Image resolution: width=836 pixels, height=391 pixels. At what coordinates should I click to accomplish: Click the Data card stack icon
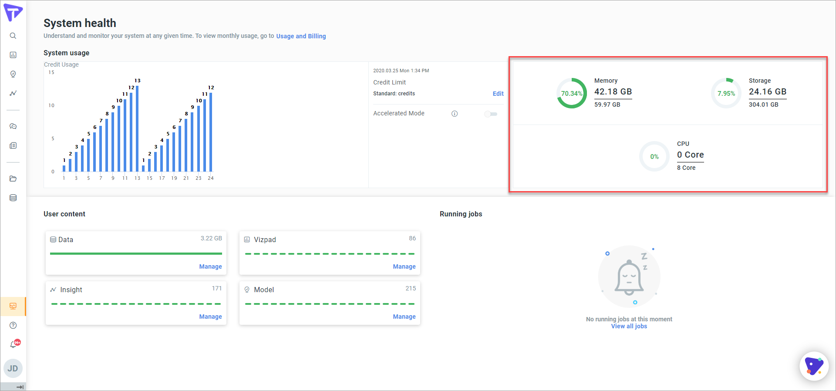(53, 239)
